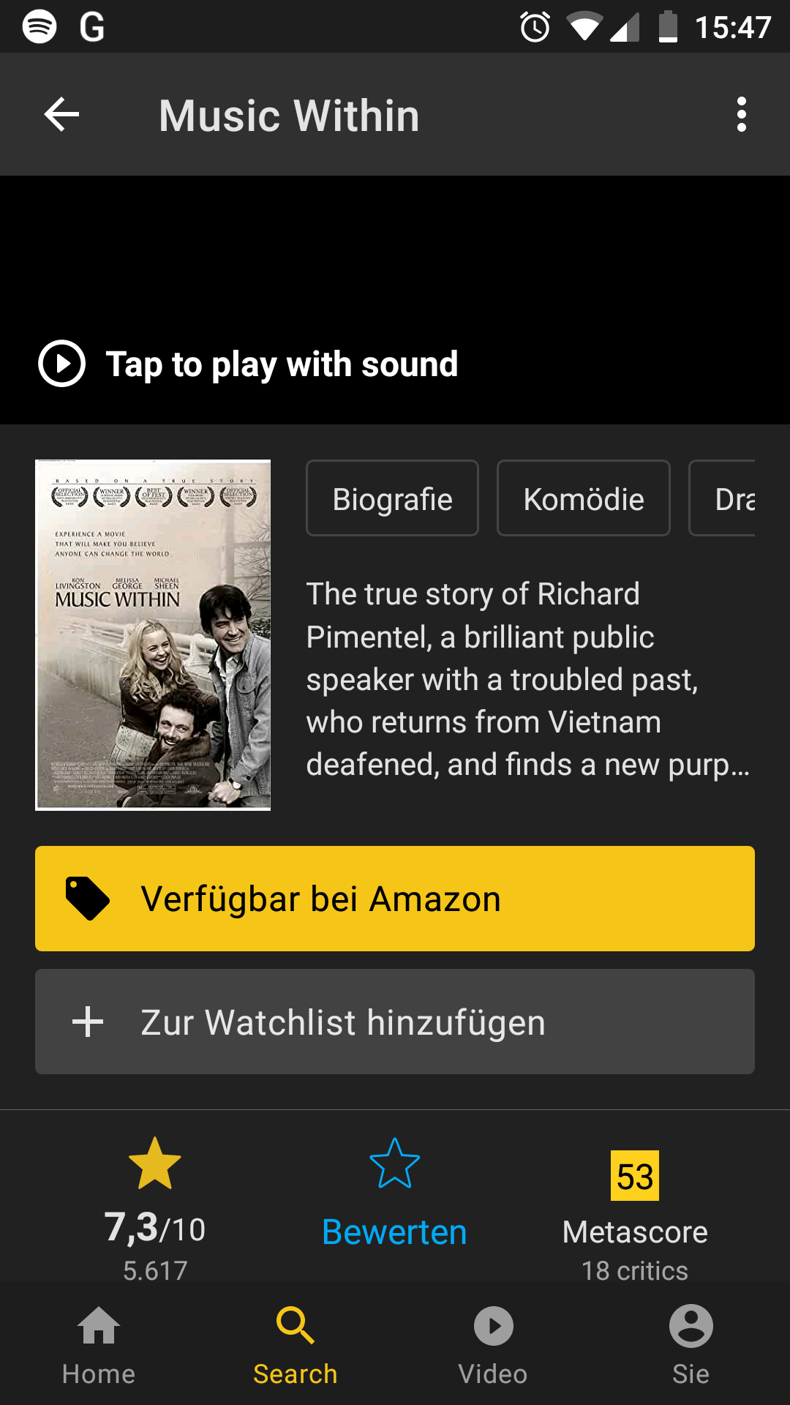Expand the truncated plot summary text
Viewport: 790px width, 1405px height.
528,679
